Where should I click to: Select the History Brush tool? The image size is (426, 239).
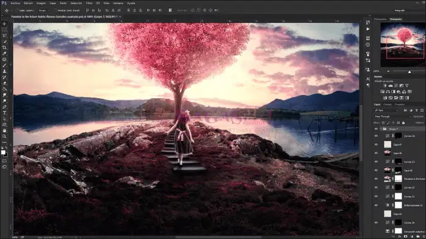[x=4, y=77]
